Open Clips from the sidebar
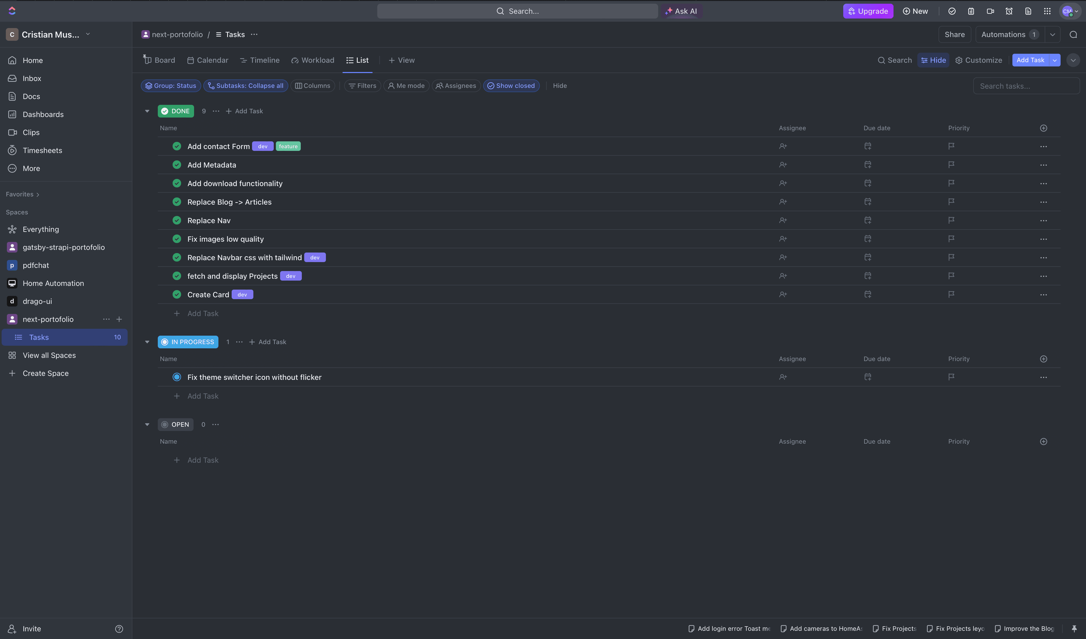This screenshot has width=1086, height=639. pyautogui.click(x=31, y=132)
